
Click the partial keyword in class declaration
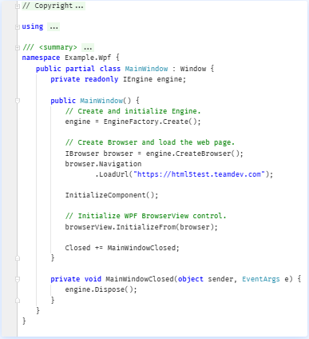[x=80, y=69]
